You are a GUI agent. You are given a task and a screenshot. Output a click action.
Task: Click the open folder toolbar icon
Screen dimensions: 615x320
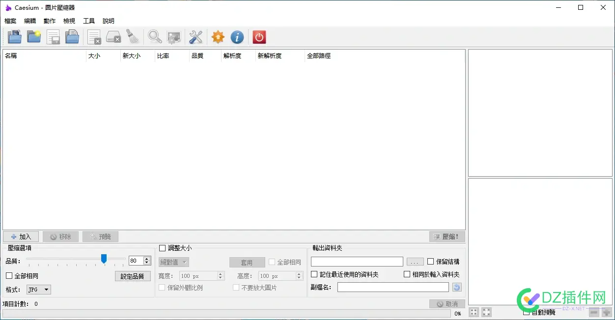pyautogui.click(x=34, y=37)
